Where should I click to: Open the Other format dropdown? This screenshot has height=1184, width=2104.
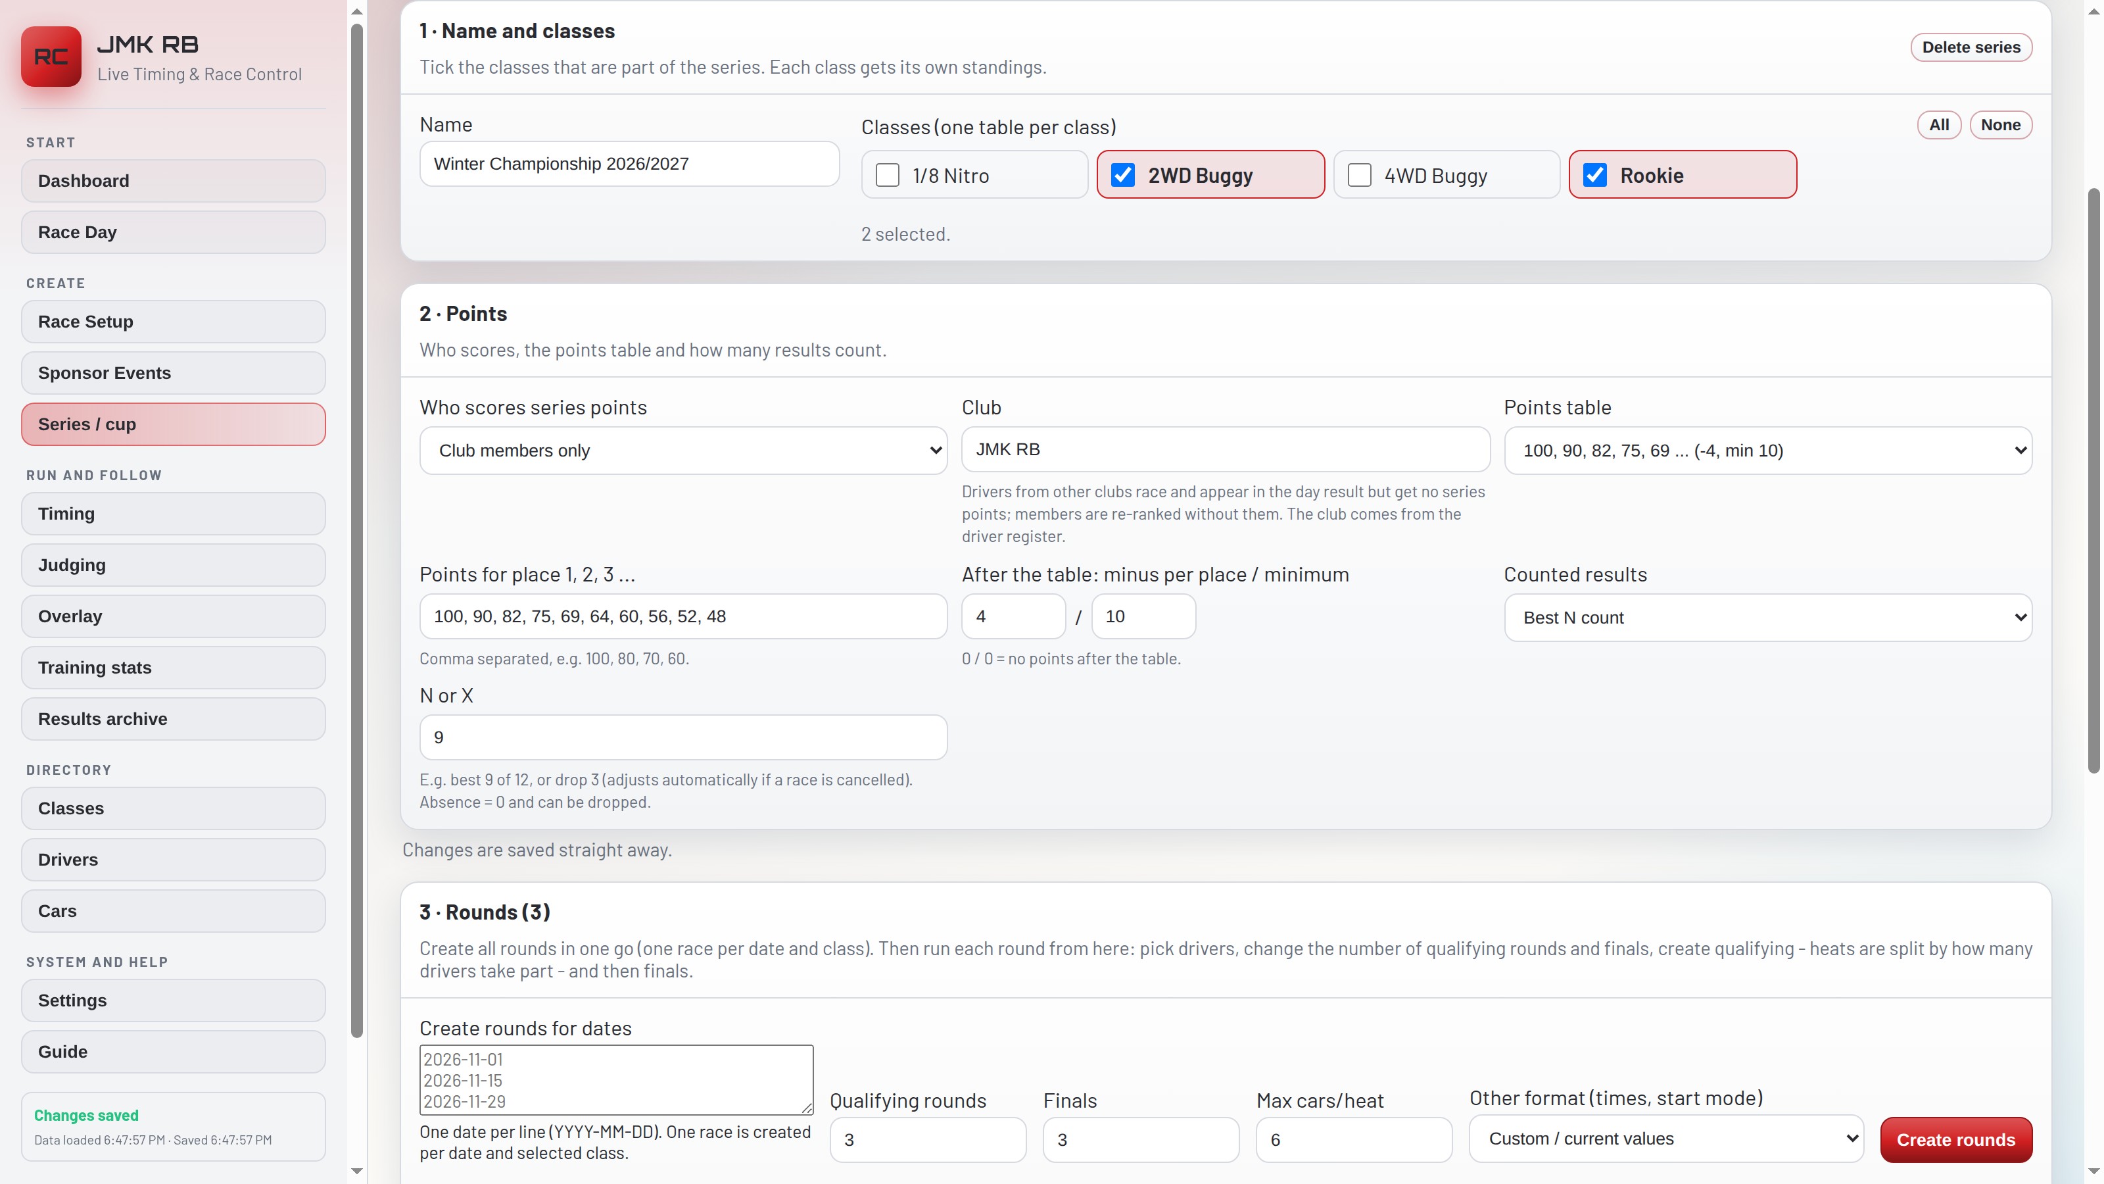[x=1666, y=1138]
